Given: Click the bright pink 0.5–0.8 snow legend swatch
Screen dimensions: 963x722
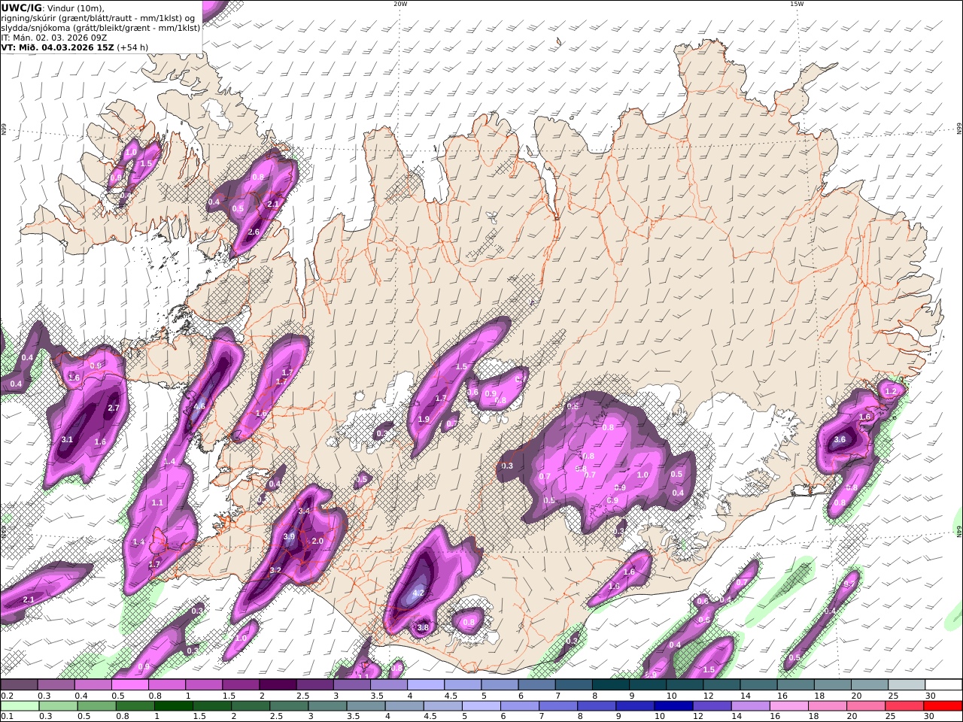Looking at the screenshot, I should tap(130, 685).
